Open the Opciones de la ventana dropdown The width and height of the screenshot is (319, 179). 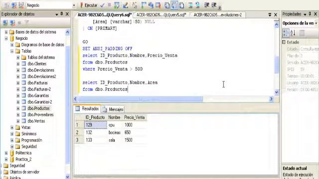pos(316,23)
